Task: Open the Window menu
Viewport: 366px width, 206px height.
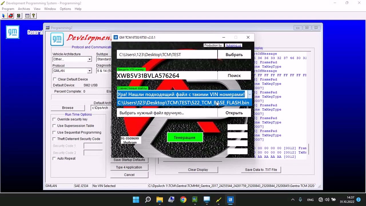Action: [x=50, y=9]
